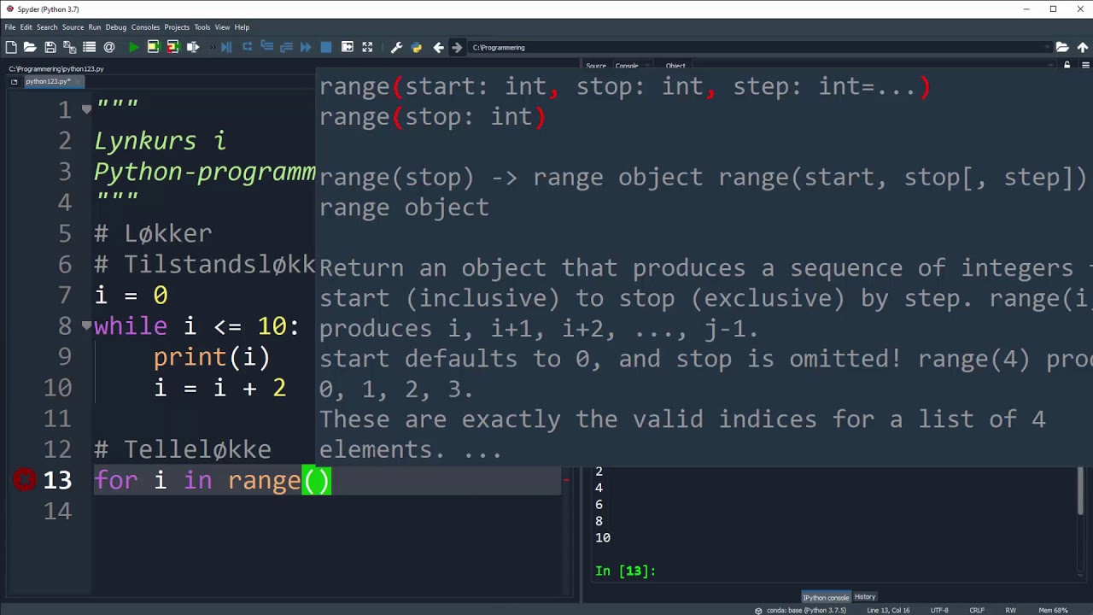Viewport: 1093px width, 615px height.
Task: Open the Run menu
Action: 94,27
